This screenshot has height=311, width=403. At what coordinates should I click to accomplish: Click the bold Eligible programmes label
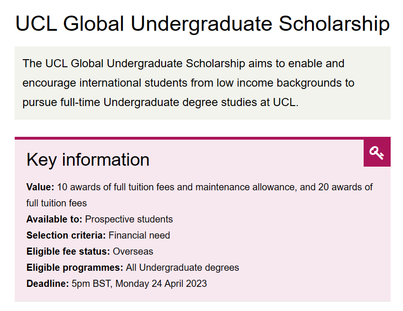point(75,267)
